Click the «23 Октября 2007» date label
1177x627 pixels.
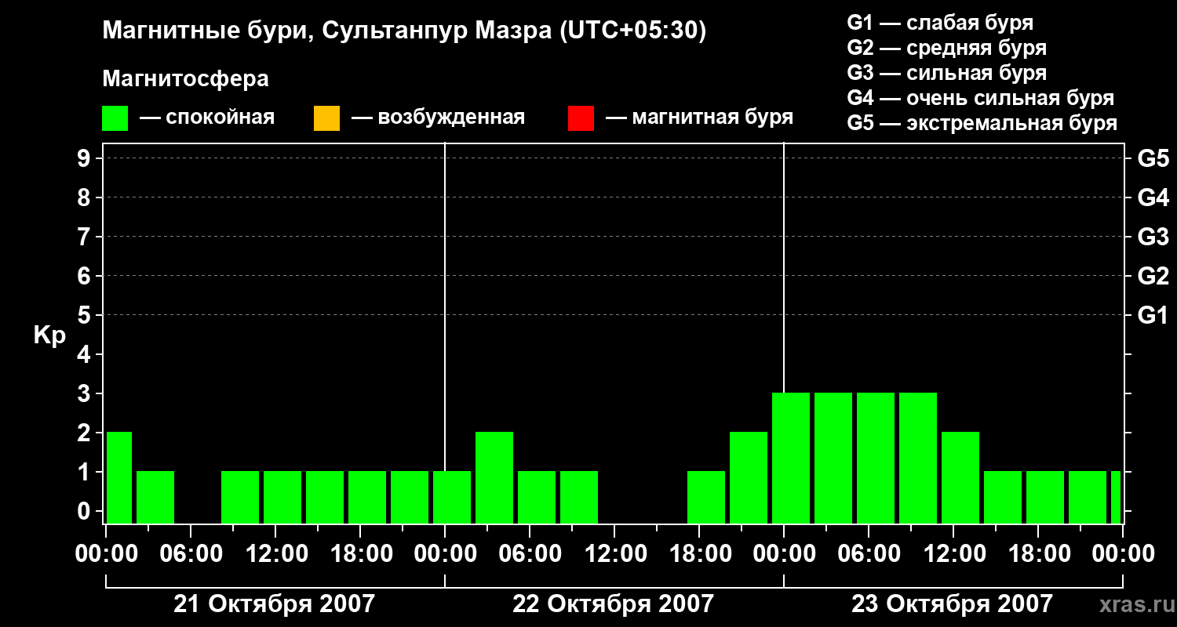coord(953,604)
